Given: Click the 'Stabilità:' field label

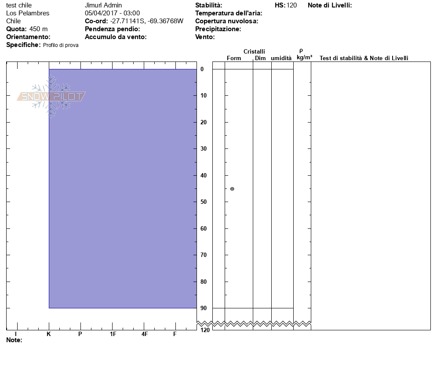Looking at the screenshot, I should coord(208,5).
